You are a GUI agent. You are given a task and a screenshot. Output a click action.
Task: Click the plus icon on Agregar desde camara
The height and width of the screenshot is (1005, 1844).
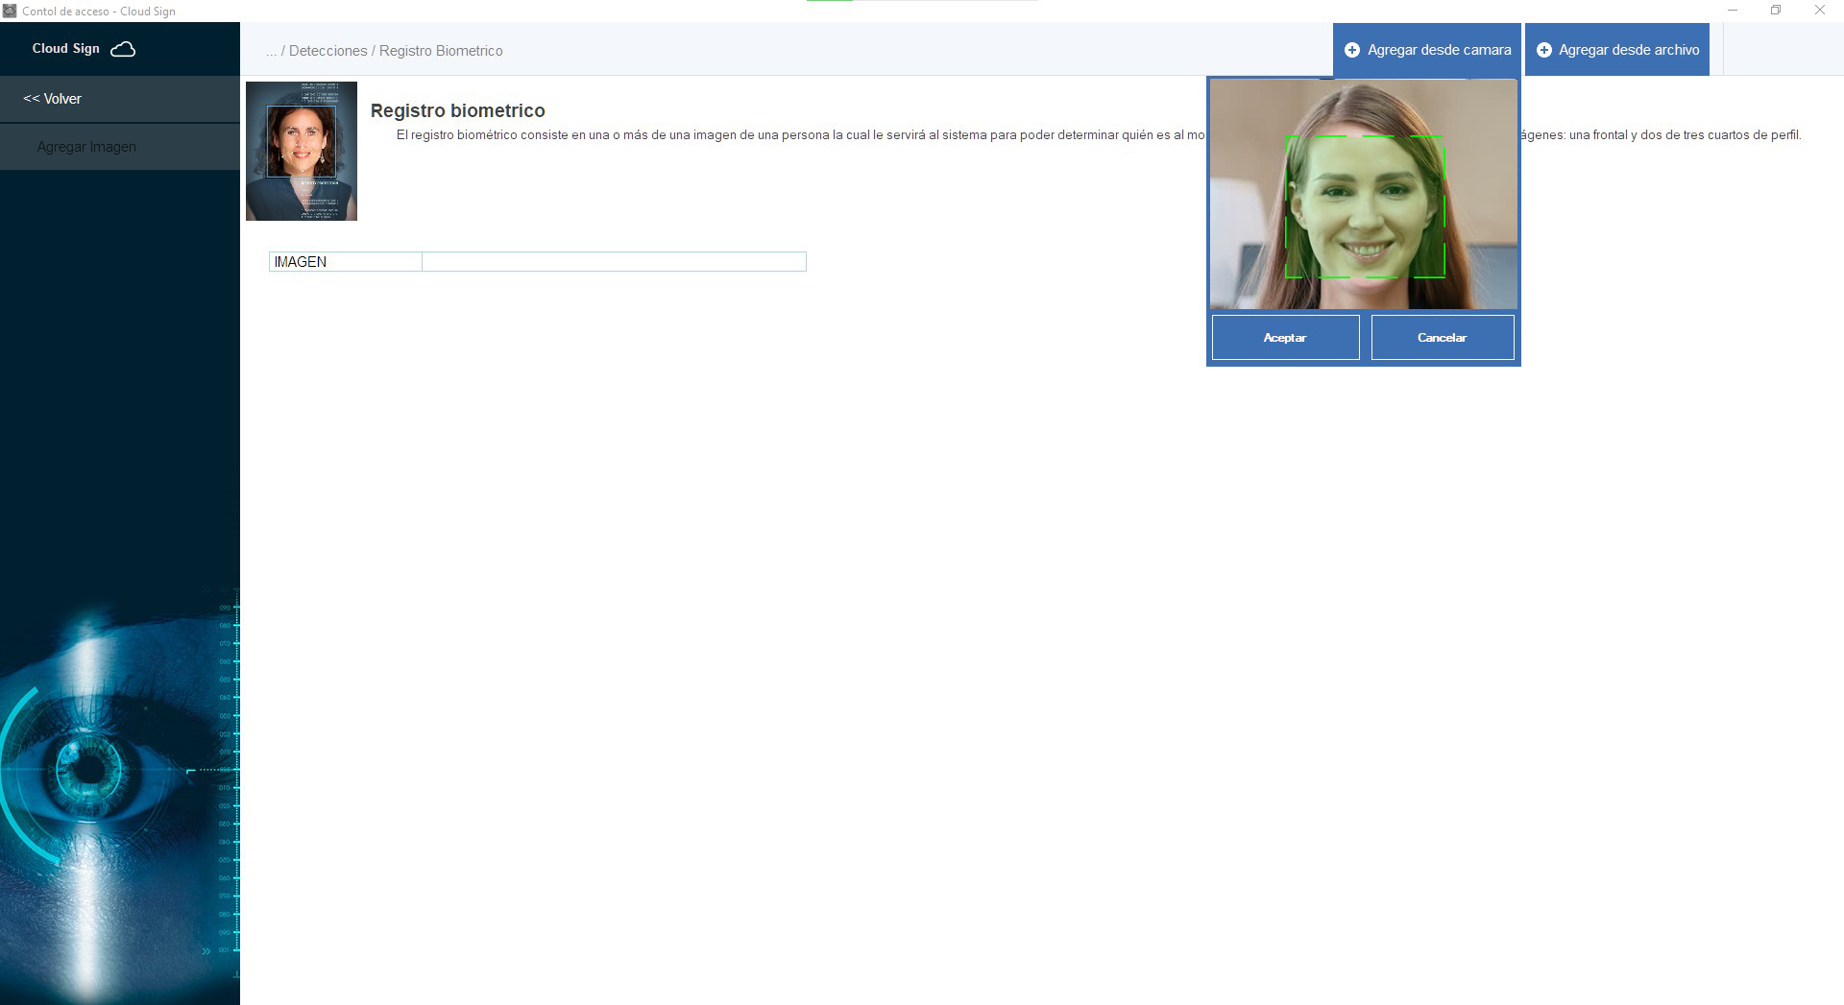point(1351,50)
